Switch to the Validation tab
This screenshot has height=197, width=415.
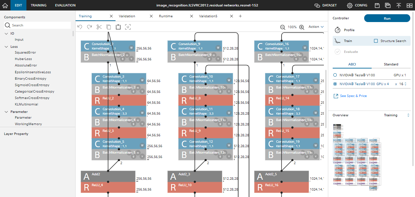click(x=127, y=16)
